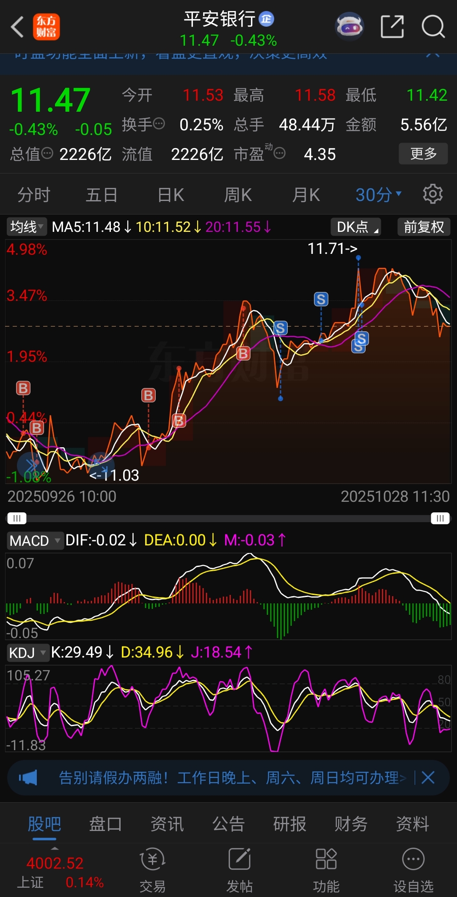The width and height of the screenshot is (457, 897).
Task: Tap the 20250926 10:00 start date label
Action: (62, 497)
